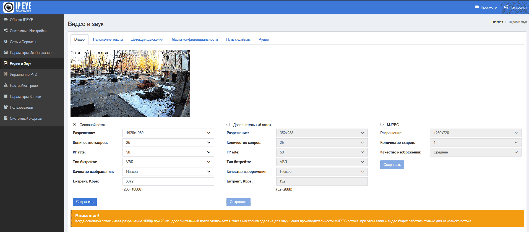The height and width of the screenshot is (232, 529).
Task: Switch to the Путь к файлам tab
Action: click(238, 40)
